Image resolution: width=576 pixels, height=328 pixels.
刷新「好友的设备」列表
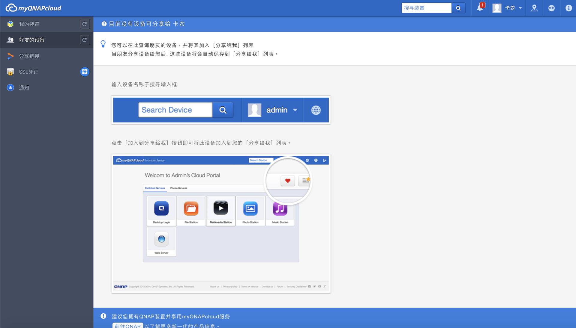pyautogui.click(x=84, y=40)
